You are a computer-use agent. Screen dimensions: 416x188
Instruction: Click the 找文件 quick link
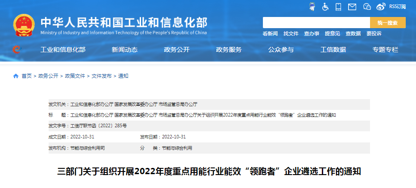pyautogui.click(x=291, y=33)
